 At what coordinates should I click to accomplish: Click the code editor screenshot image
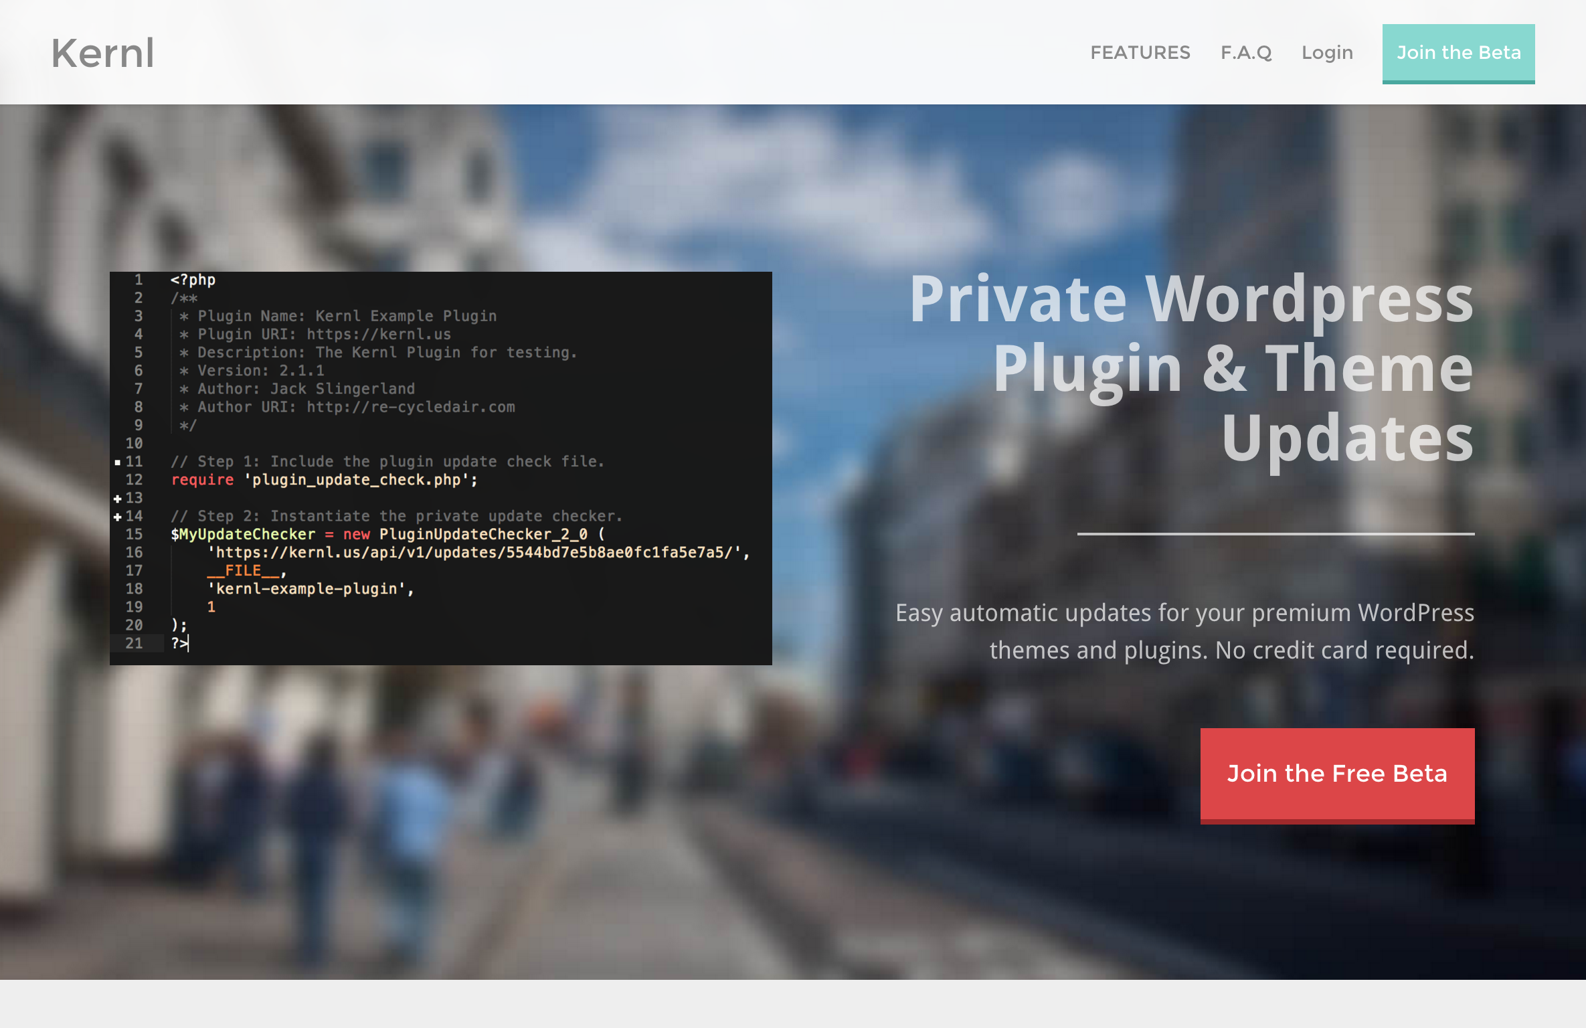click(440, 468)
